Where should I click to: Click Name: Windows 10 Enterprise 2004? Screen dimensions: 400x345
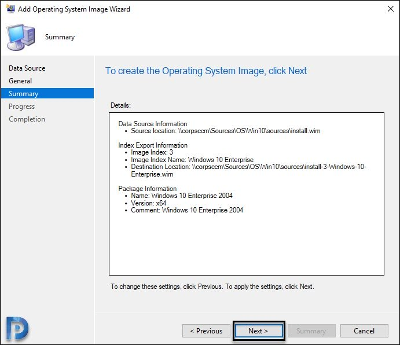coord(182,196)
